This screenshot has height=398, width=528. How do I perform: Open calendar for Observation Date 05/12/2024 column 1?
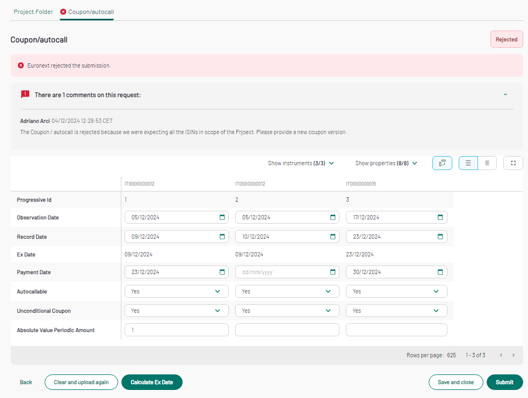coord(222,217)
